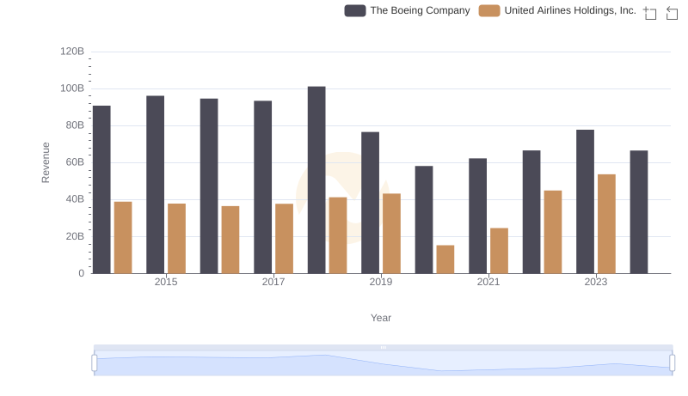Click Boeing bar for 2022
This screenshot has width=688, height=396.
531,212
